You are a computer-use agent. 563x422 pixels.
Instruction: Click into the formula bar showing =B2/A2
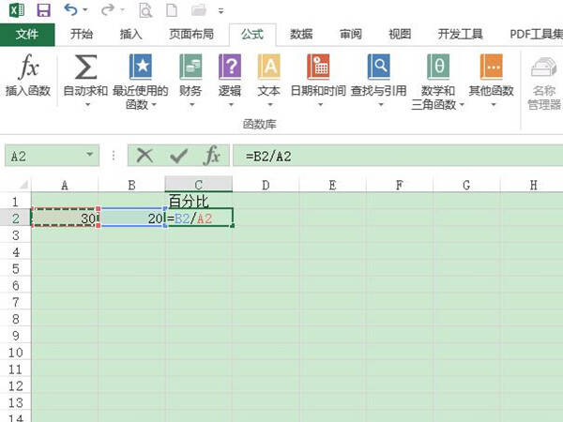coord(398,156)
